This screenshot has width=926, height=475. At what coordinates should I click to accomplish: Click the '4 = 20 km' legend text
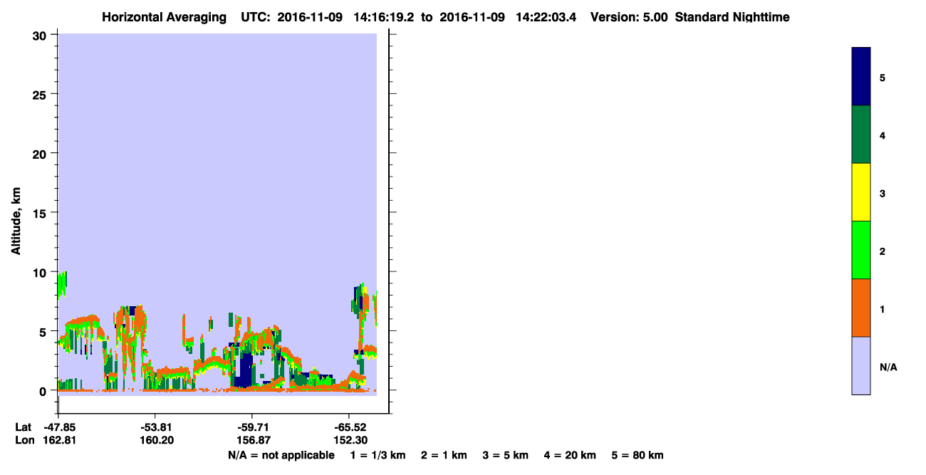[x=570, y=455]
